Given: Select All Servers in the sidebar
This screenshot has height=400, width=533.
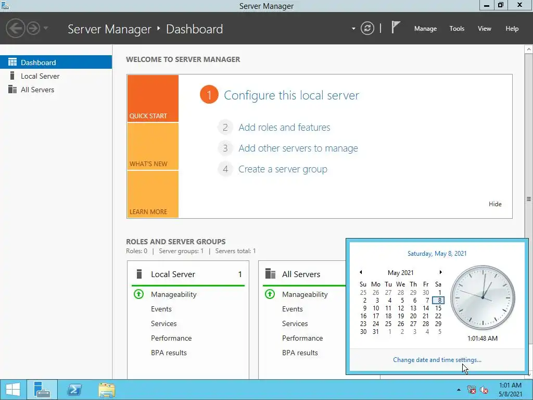Looking at the screenshot, I should coord(56,90).
